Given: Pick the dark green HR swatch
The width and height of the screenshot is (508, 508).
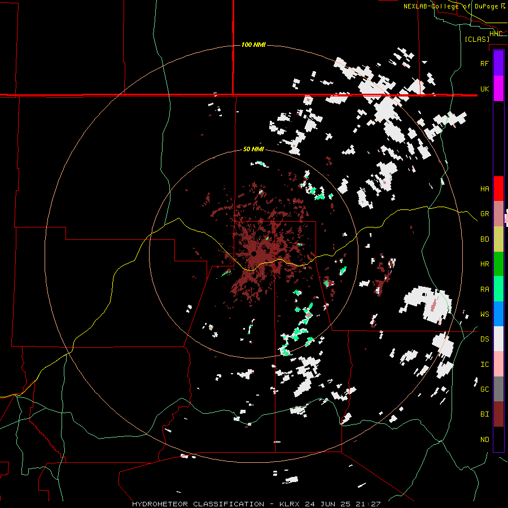Looking at the screenshot, I should coord(498,264).
